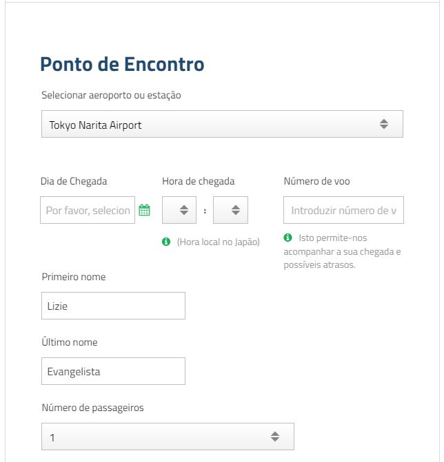Click the Número de voo input field
444x462 pixels.
pyautogui.click(x=343, y=211)
